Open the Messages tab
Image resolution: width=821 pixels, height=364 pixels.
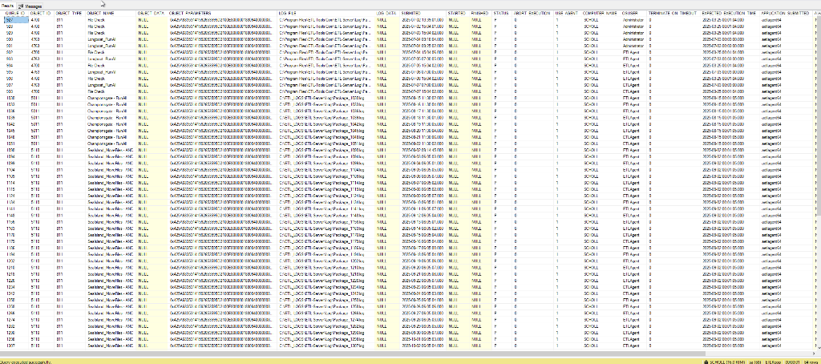[x=30, y=6]
